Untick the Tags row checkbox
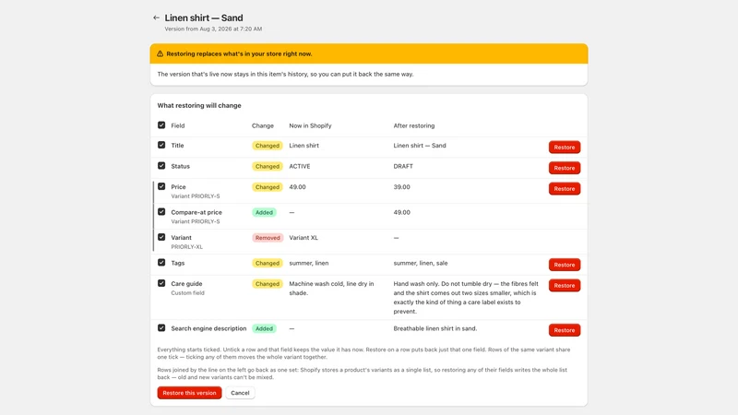The height and width of the screenshot is (415, 738). tap(161, 263)
